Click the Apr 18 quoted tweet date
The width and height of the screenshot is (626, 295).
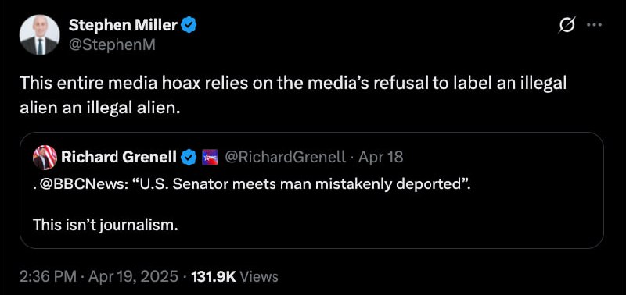tap(380, 158)
